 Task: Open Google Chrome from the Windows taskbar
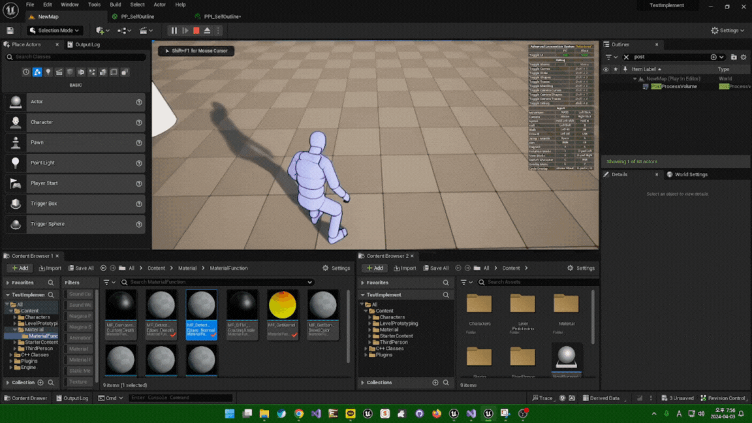pos(299,414)
